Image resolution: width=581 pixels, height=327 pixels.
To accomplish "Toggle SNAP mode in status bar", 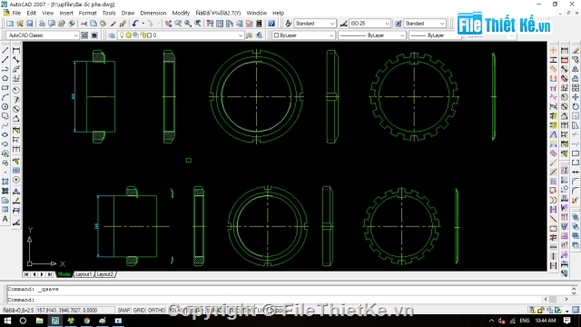I will [x=123, y=310].
